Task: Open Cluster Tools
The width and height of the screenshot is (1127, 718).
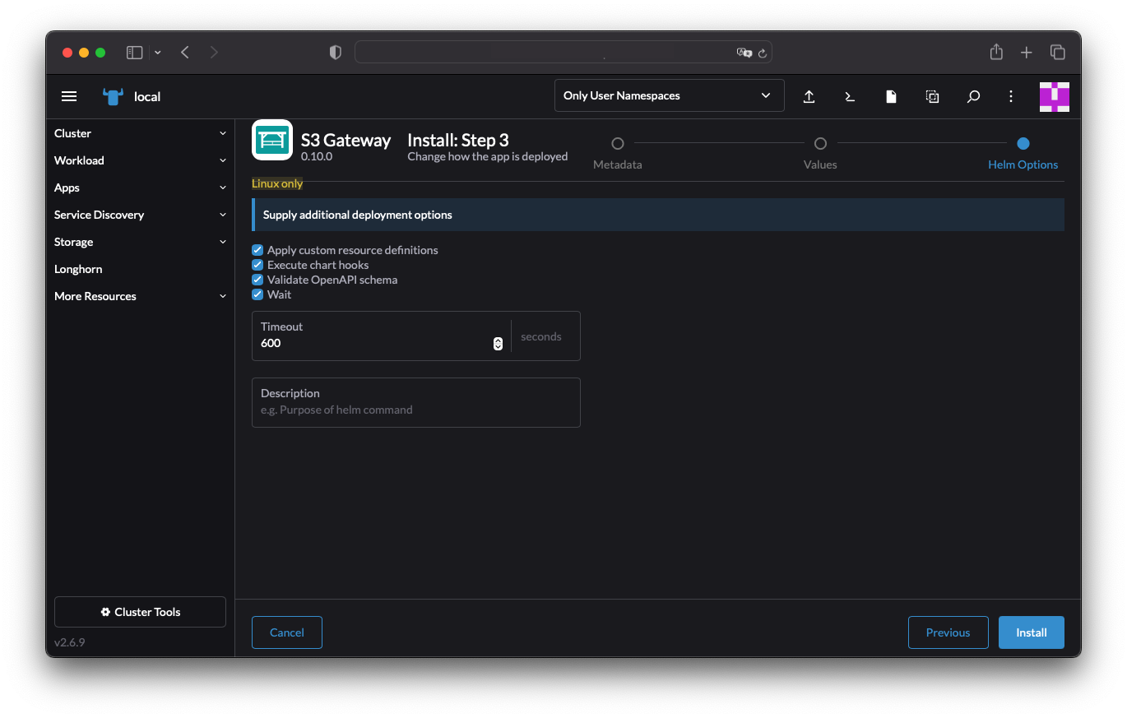Action: (140, 611)
